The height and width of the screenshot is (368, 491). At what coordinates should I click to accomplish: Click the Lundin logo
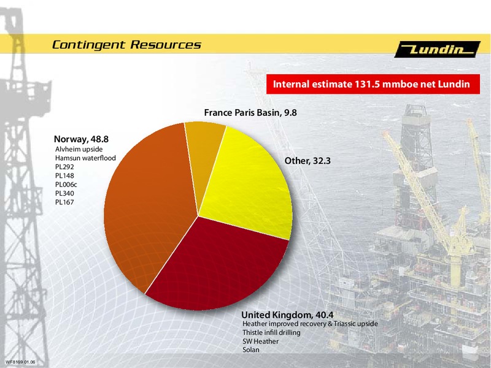438,50
